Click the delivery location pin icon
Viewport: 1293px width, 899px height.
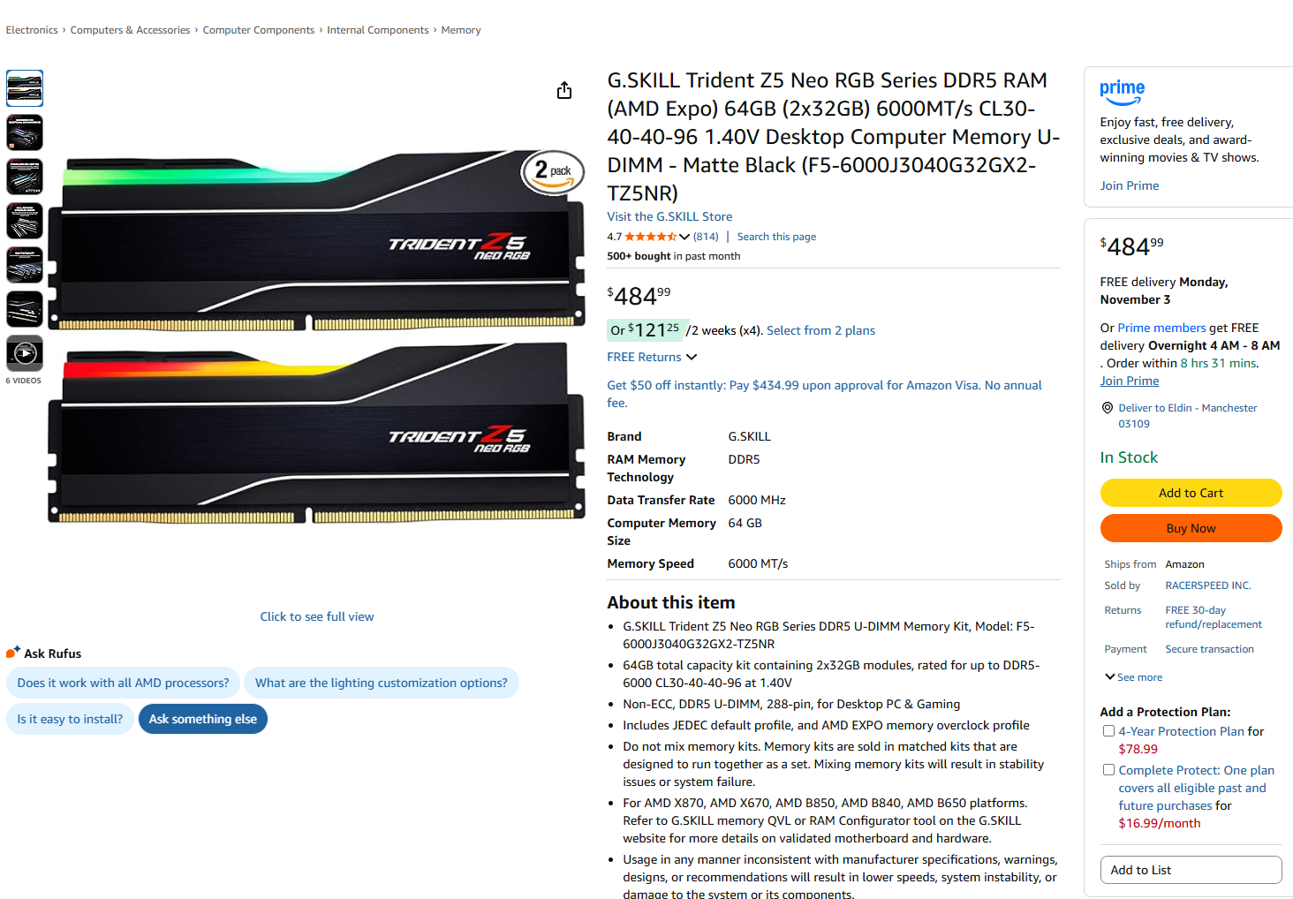tap(1107, 408)
